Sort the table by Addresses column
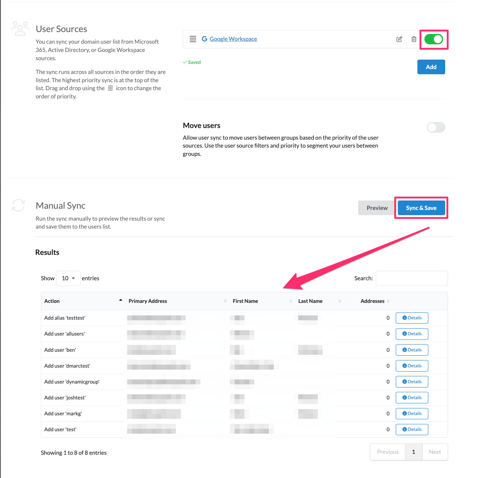 (372, 301)
